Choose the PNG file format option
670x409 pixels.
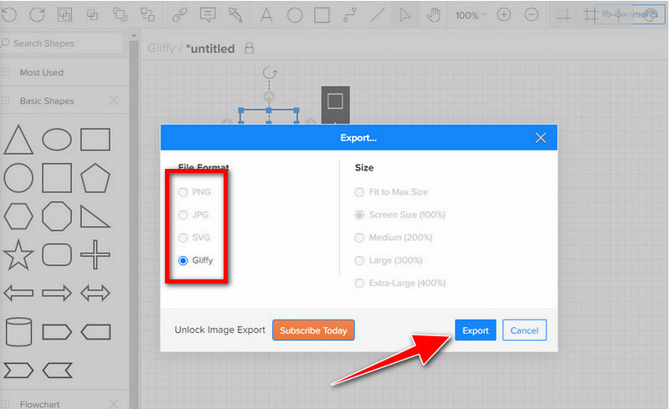183,192
